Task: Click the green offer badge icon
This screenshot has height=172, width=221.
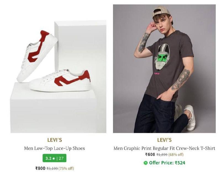Action: tap(146, 163)
